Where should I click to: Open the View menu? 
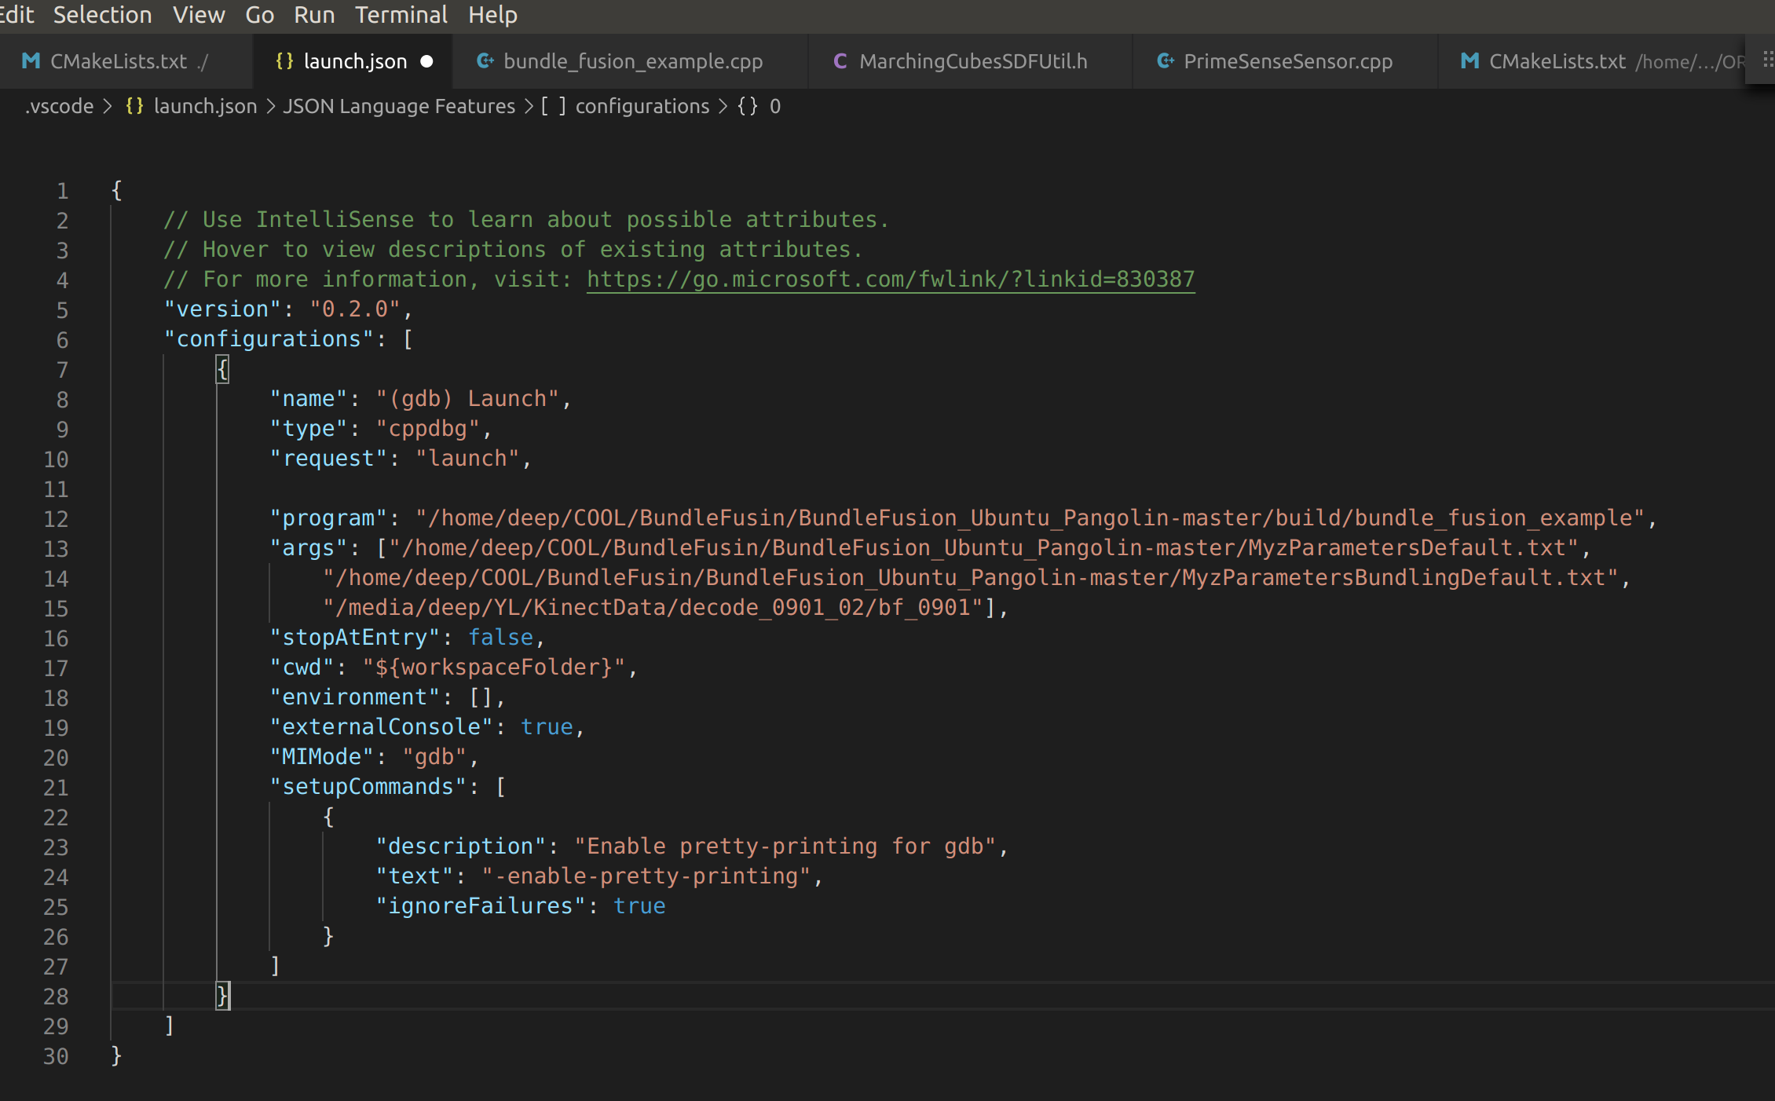[199, 15]
